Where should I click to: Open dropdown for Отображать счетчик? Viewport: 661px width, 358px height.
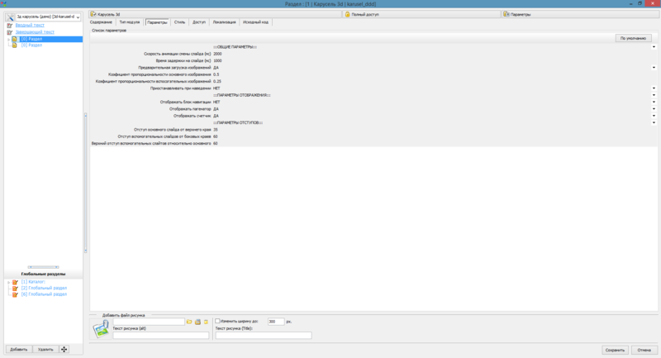(x=654, y=116)
